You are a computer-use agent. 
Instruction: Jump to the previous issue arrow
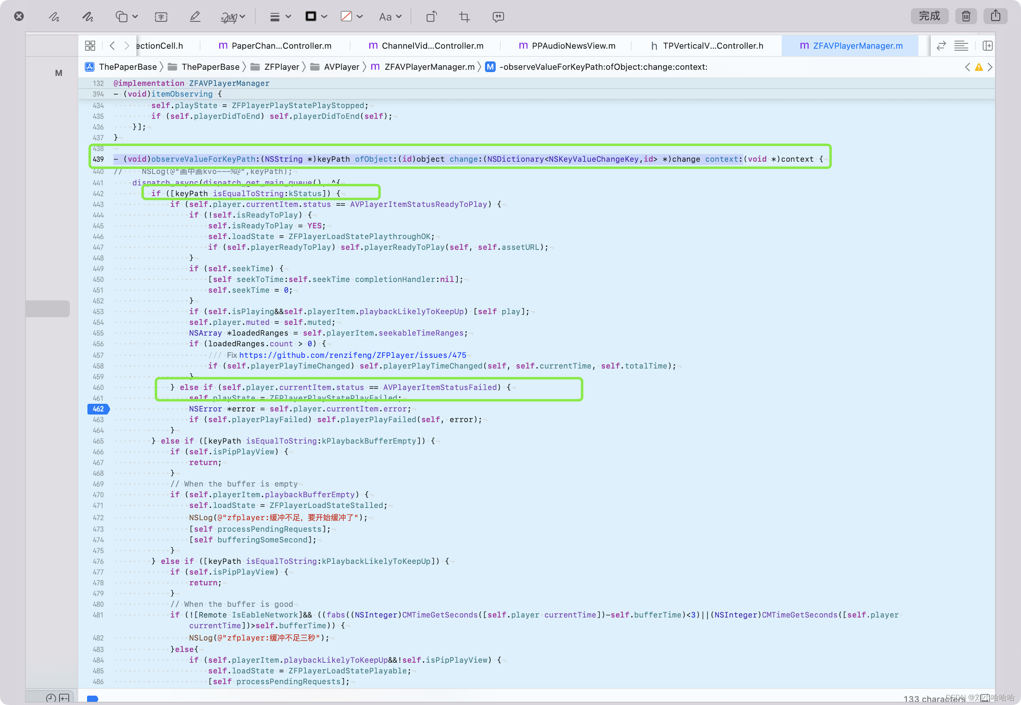click(x=967, y=67)
